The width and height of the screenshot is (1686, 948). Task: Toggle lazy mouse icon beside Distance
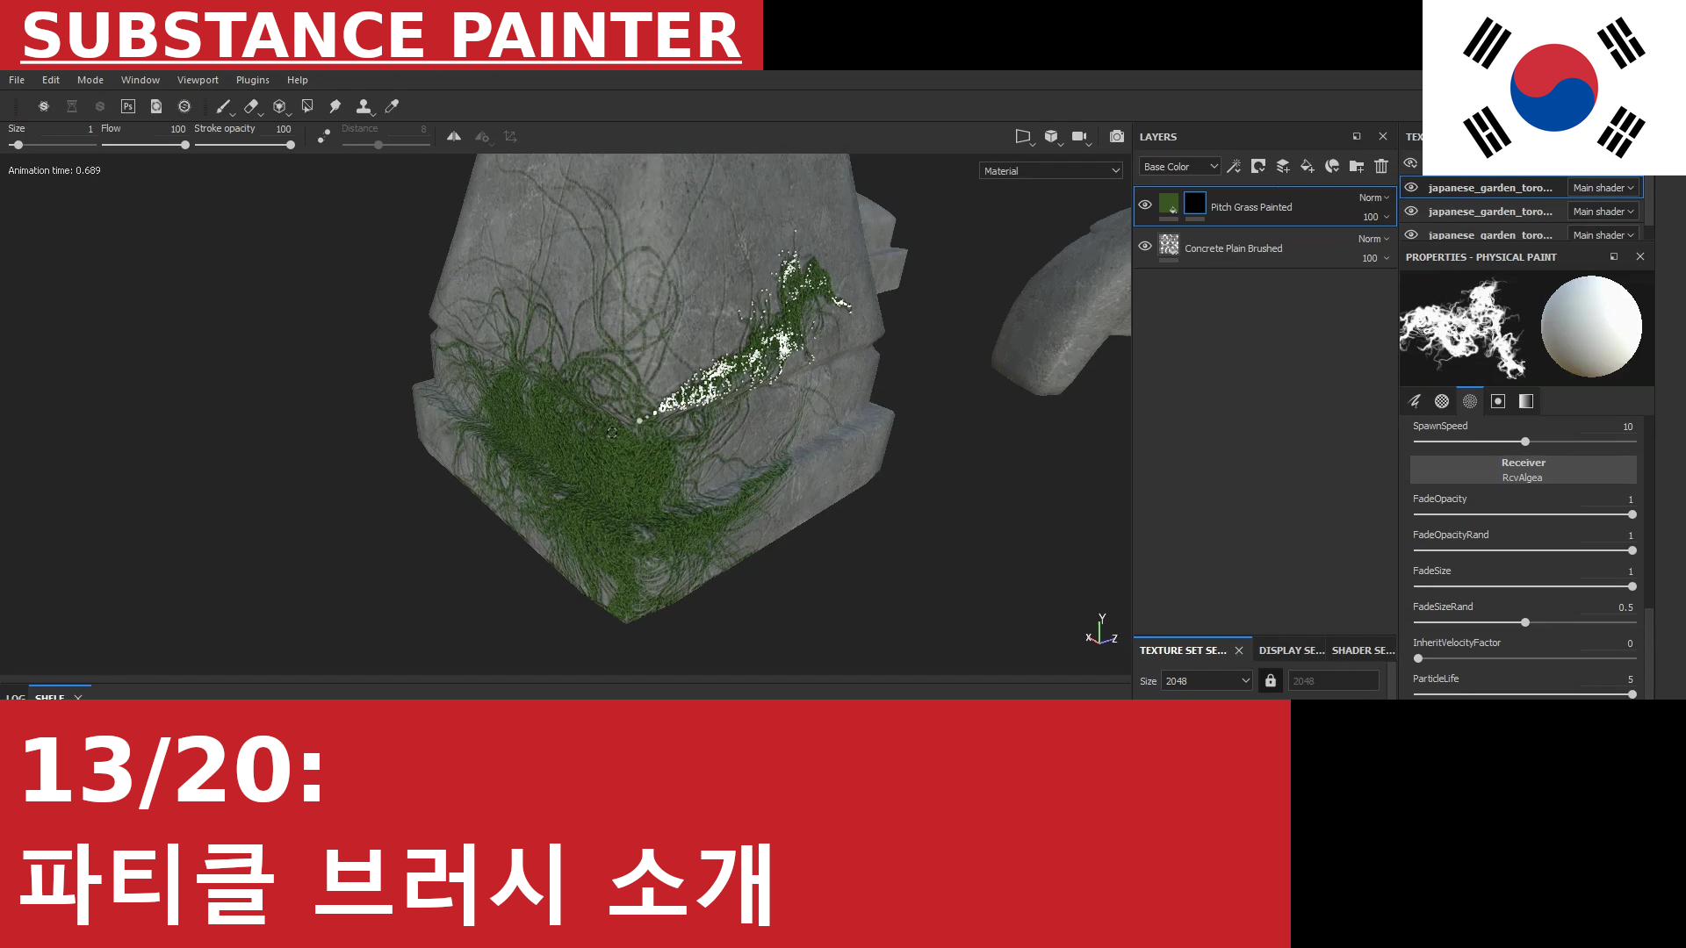(324, 136)
